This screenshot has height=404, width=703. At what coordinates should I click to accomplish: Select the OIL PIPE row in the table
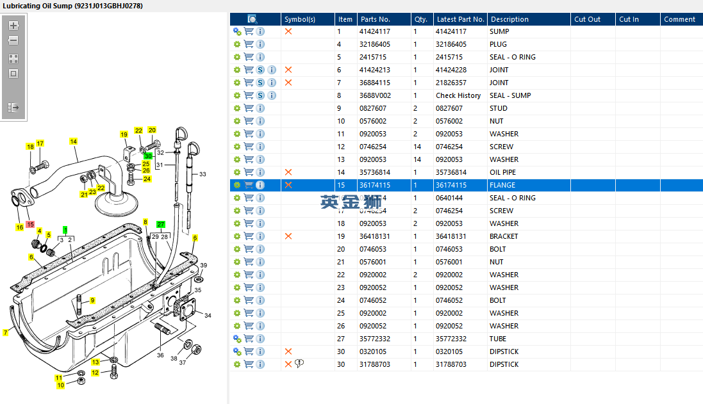point(502,172)
